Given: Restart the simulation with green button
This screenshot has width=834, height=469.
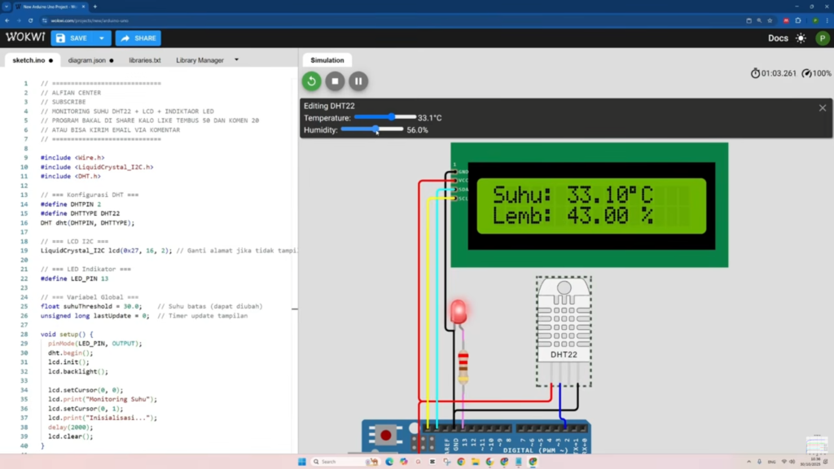Looking at the screenshot, I should pyautogui.click(x=312, y=81).
